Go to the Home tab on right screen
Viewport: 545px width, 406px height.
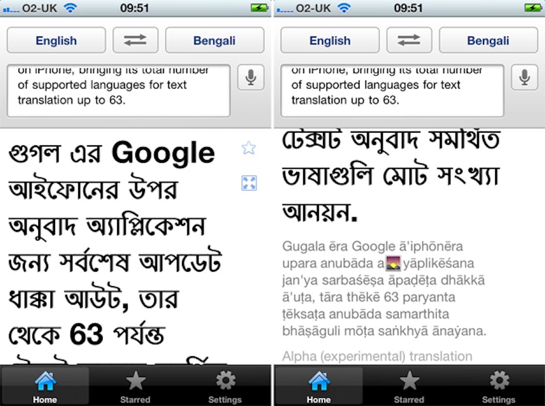tap(319, 386)
